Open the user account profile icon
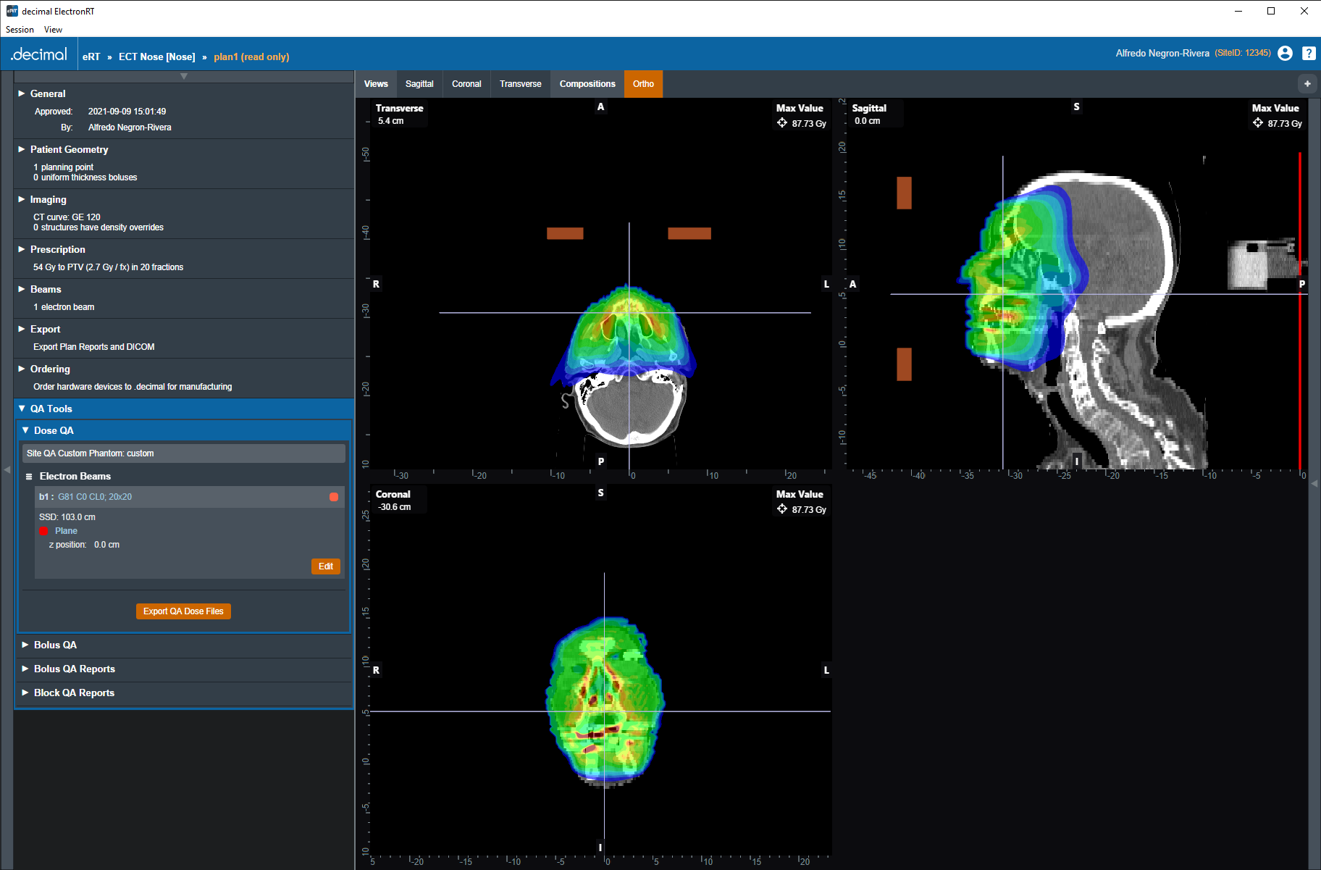Screen dimensions: 1321x870 (x=1285, y=54)
